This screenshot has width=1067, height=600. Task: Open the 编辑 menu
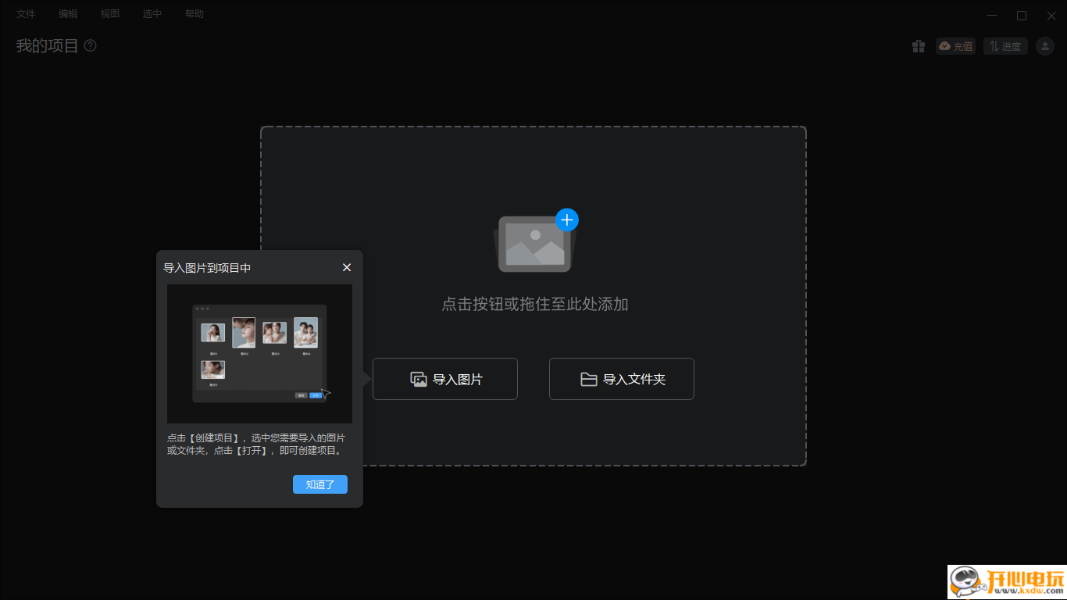[x=68, y=13]
